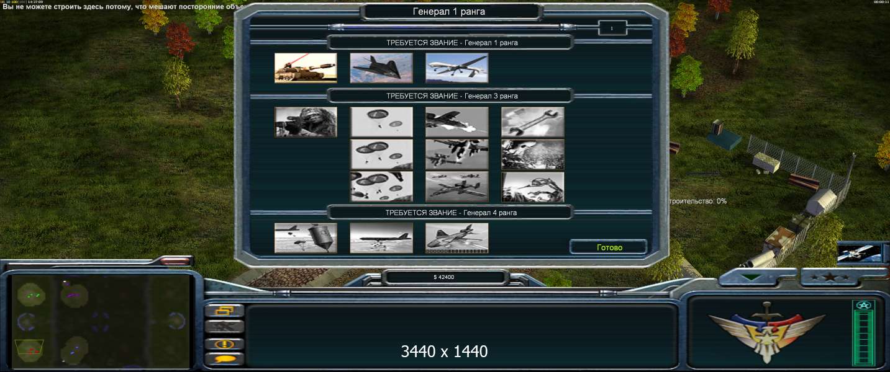The height and width of the screenshot is (372, 890).
Task: Open the winged general emblem button
Action: (766, 332)
